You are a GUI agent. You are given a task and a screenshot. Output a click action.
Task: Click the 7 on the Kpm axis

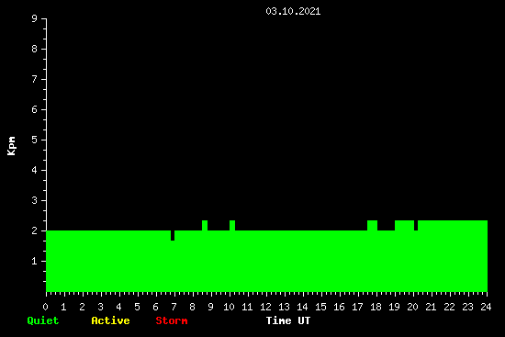tap(35, 79)
